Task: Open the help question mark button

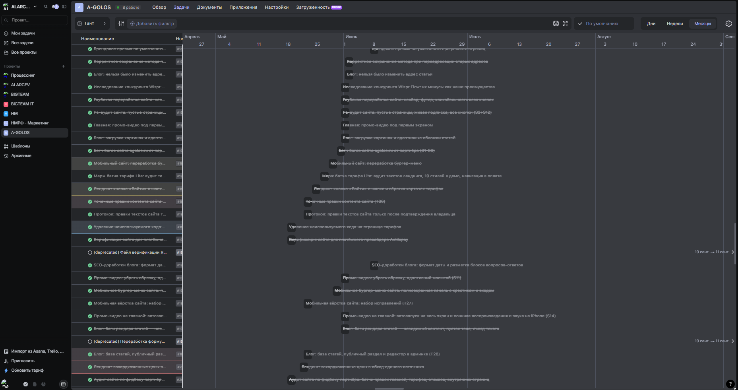Action: click(730, 384)
